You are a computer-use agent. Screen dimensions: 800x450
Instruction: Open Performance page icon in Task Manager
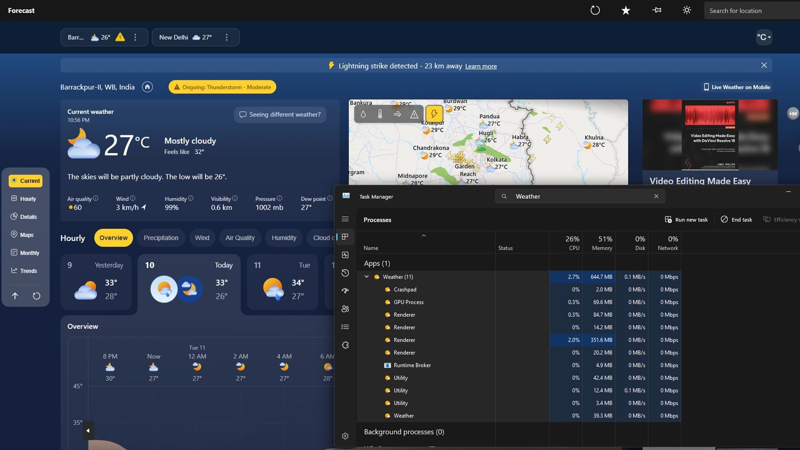click(x=345, y=255)
